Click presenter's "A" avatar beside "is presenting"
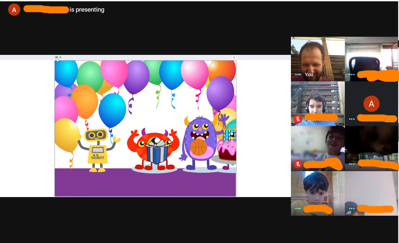This screenshot has width=399, height=243. [x=14, y=10]
